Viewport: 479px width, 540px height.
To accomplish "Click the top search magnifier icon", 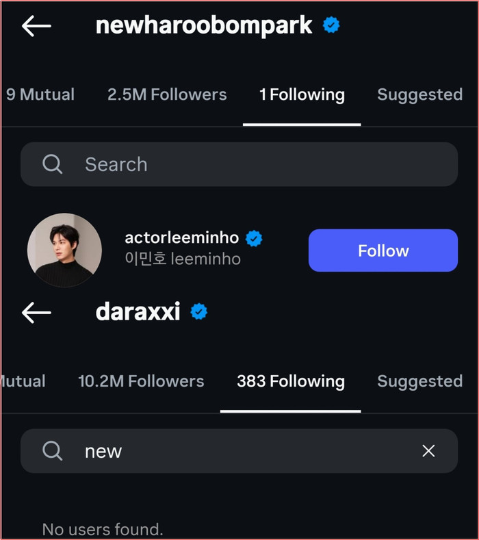I will click(x=53, y=164).
